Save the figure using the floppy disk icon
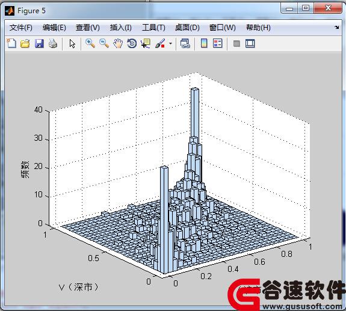Screen dimensions: 346x311 click(39, 43)
